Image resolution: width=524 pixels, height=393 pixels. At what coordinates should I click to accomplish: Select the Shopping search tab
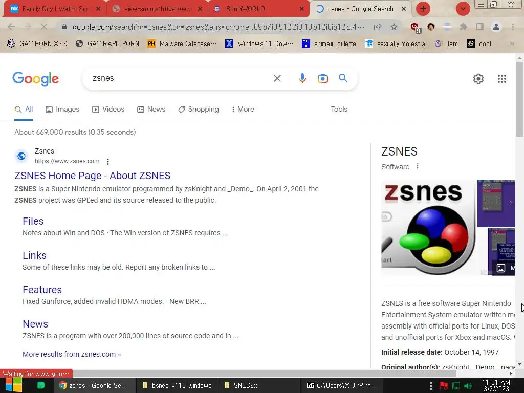[x=199, y=110]
